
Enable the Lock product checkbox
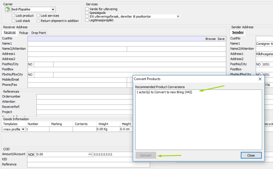coord(14,16)
